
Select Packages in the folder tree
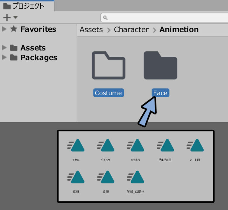click(x=39, y=57)
